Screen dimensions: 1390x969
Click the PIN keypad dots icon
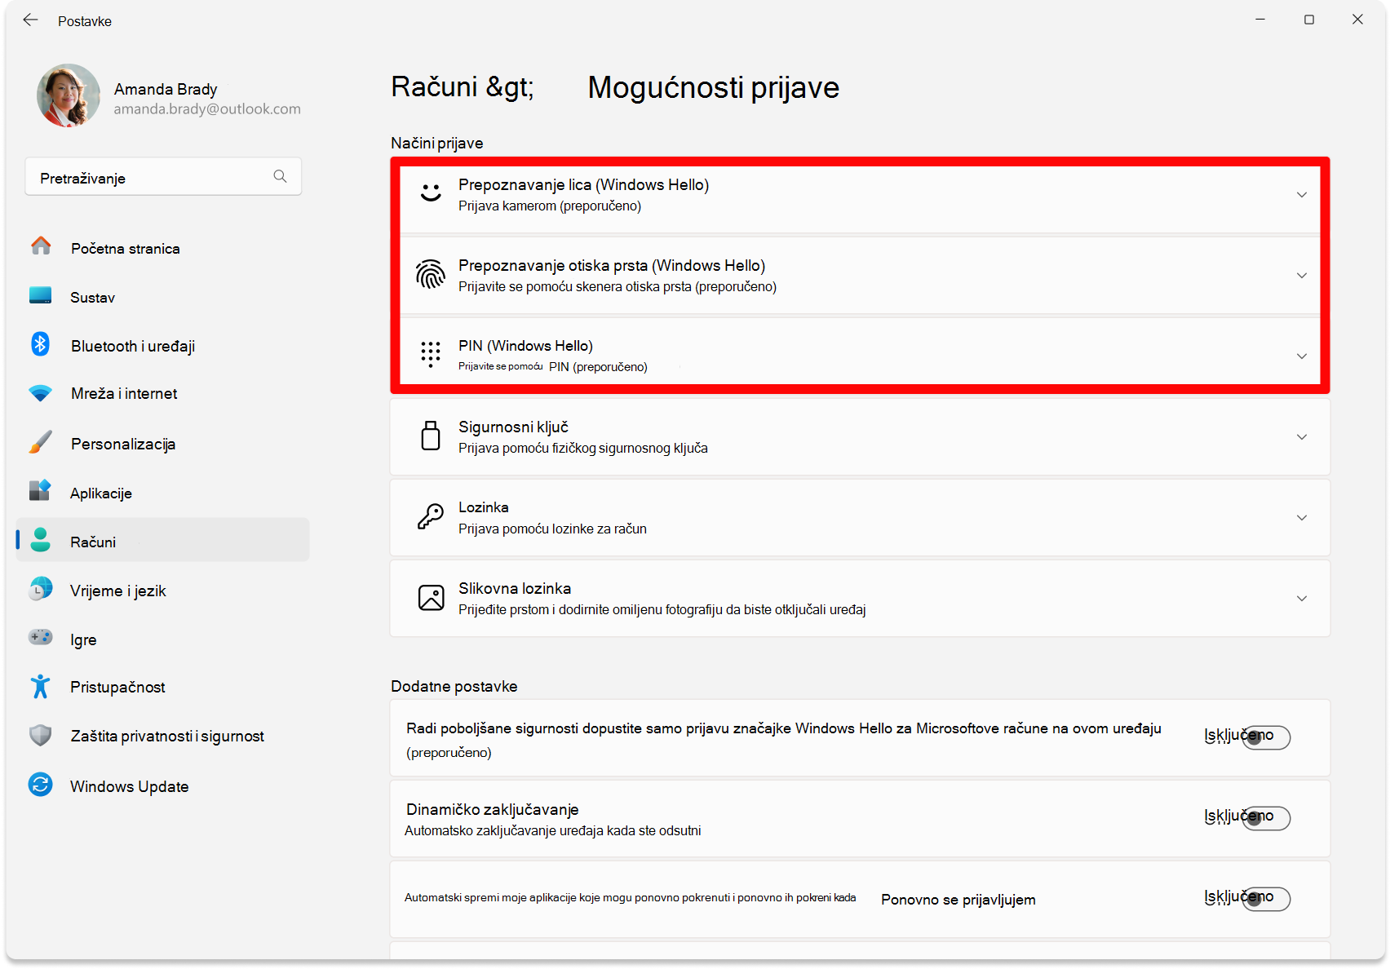tap(431, 355)
